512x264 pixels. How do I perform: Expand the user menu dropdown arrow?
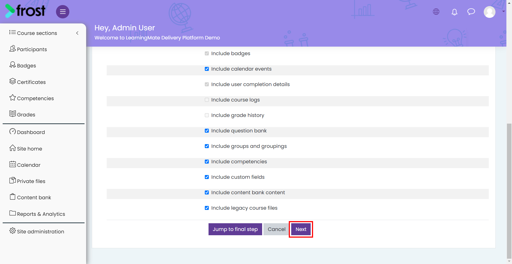[503, 11]
